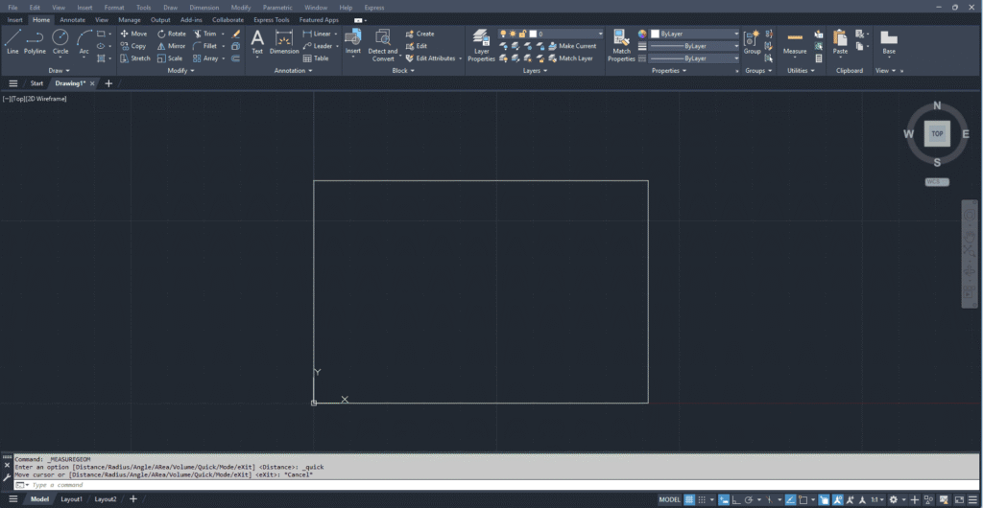
Task: Choose the Mirror command
Action: [171, 46]
